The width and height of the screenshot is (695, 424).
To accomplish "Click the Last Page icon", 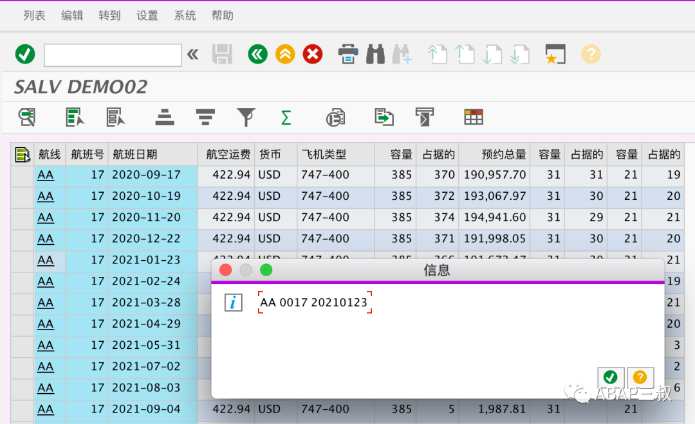I will [x=519, y=55].
